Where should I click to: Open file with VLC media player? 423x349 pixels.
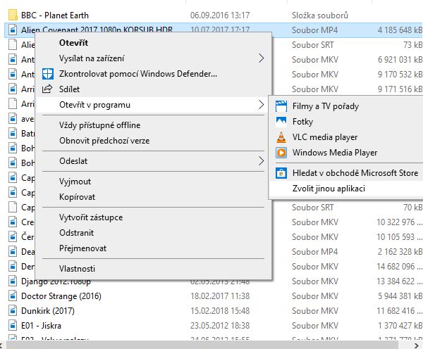pos(346,137)
